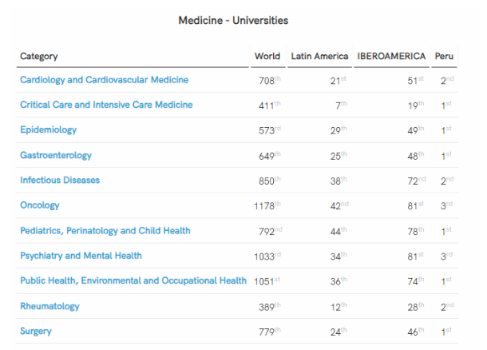Click the Psychiatry and Mental Health link
The image size is (487, 350).
[x=81, y=256]
